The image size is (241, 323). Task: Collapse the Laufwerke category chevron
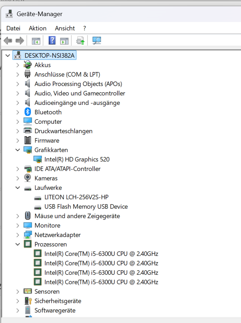click(18, 188)
